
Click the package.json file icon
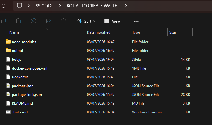(8, 86)
